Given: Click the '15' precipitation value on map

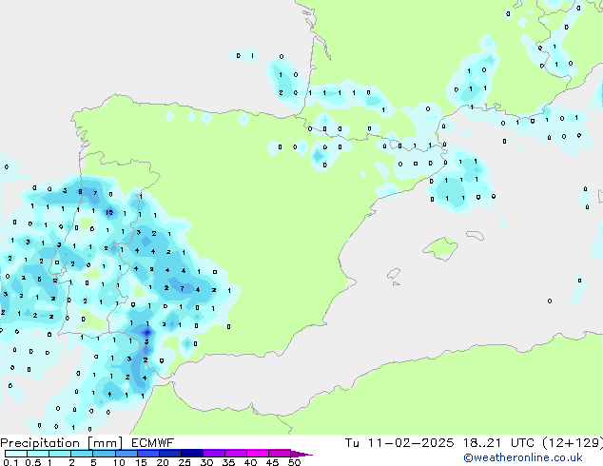Looking at the screenshot, I should click(109, 212).
